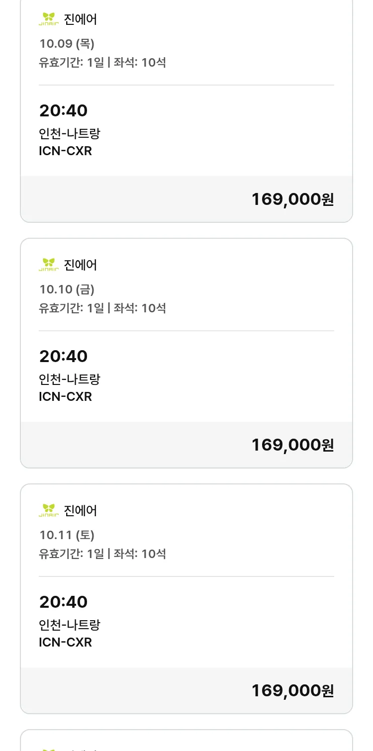Tap the 169,000원 price on the 10.11 (토) flight

[292, 690]
